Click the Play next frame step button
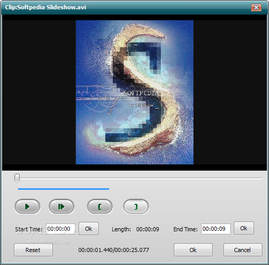This screenshot has width=269, height=265. pos(62,206)
